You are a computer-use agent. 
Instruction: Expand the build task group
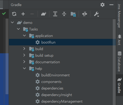click(24, 49)
